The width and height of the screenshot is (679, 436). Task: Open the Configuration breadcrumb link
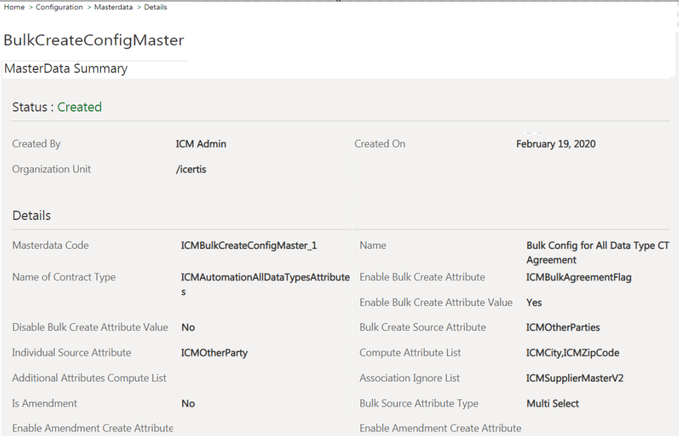(59, 7)
